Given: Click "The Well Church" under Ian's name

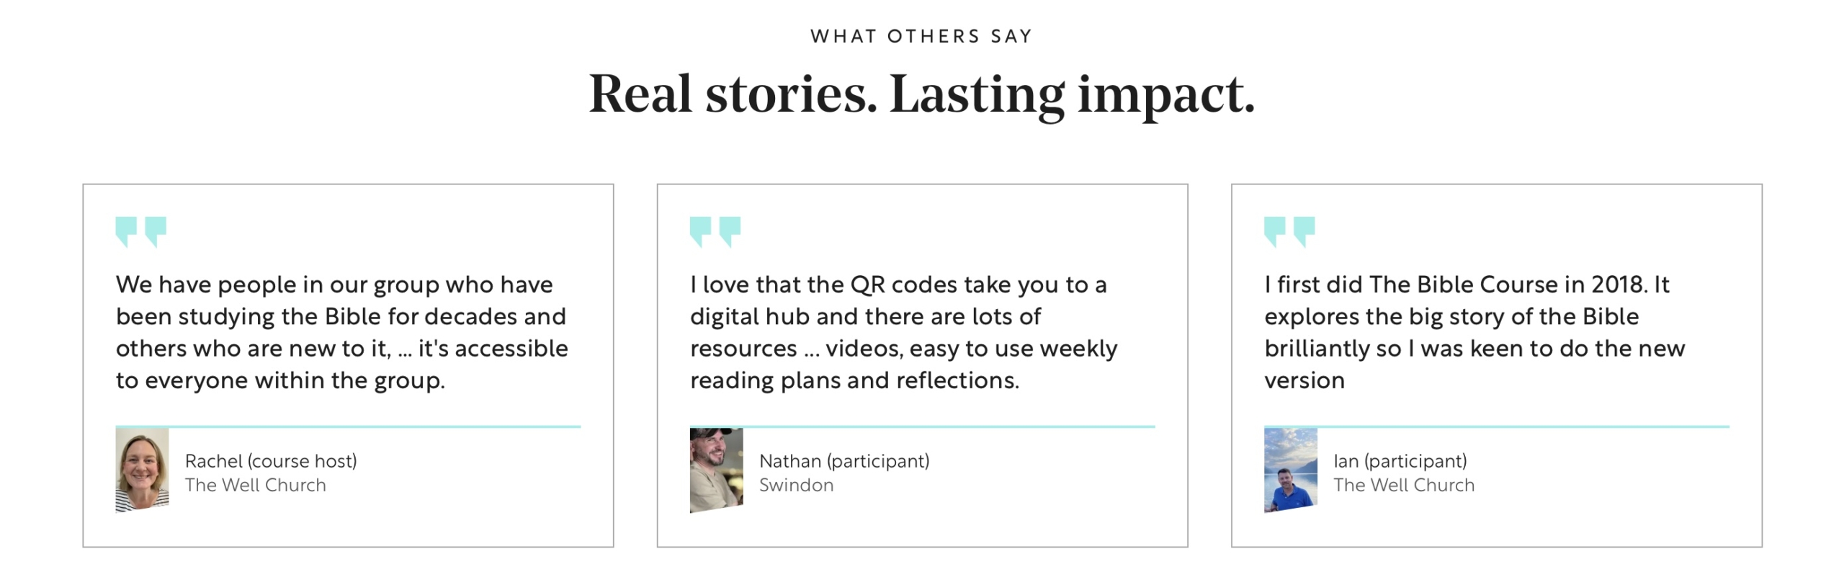Looking at the screenshot, I should click(1404, 485).
